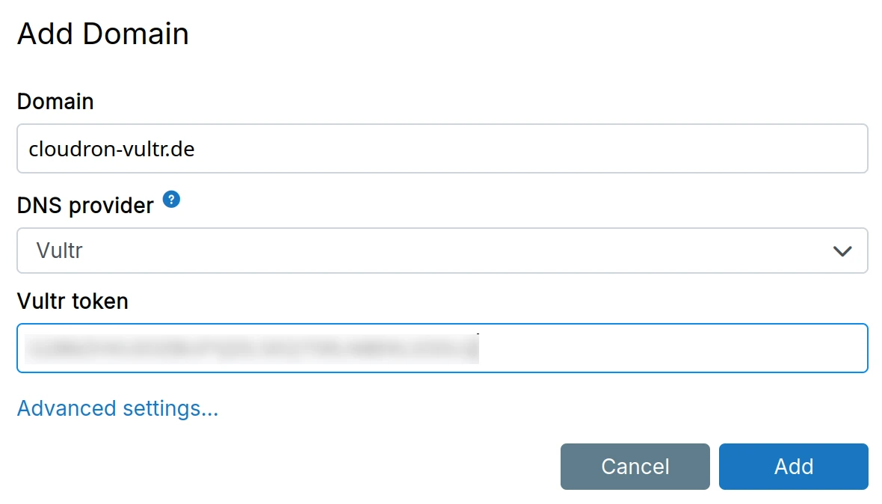
Task: Click the "Vultr token" label
Action: tap(73, 301)
